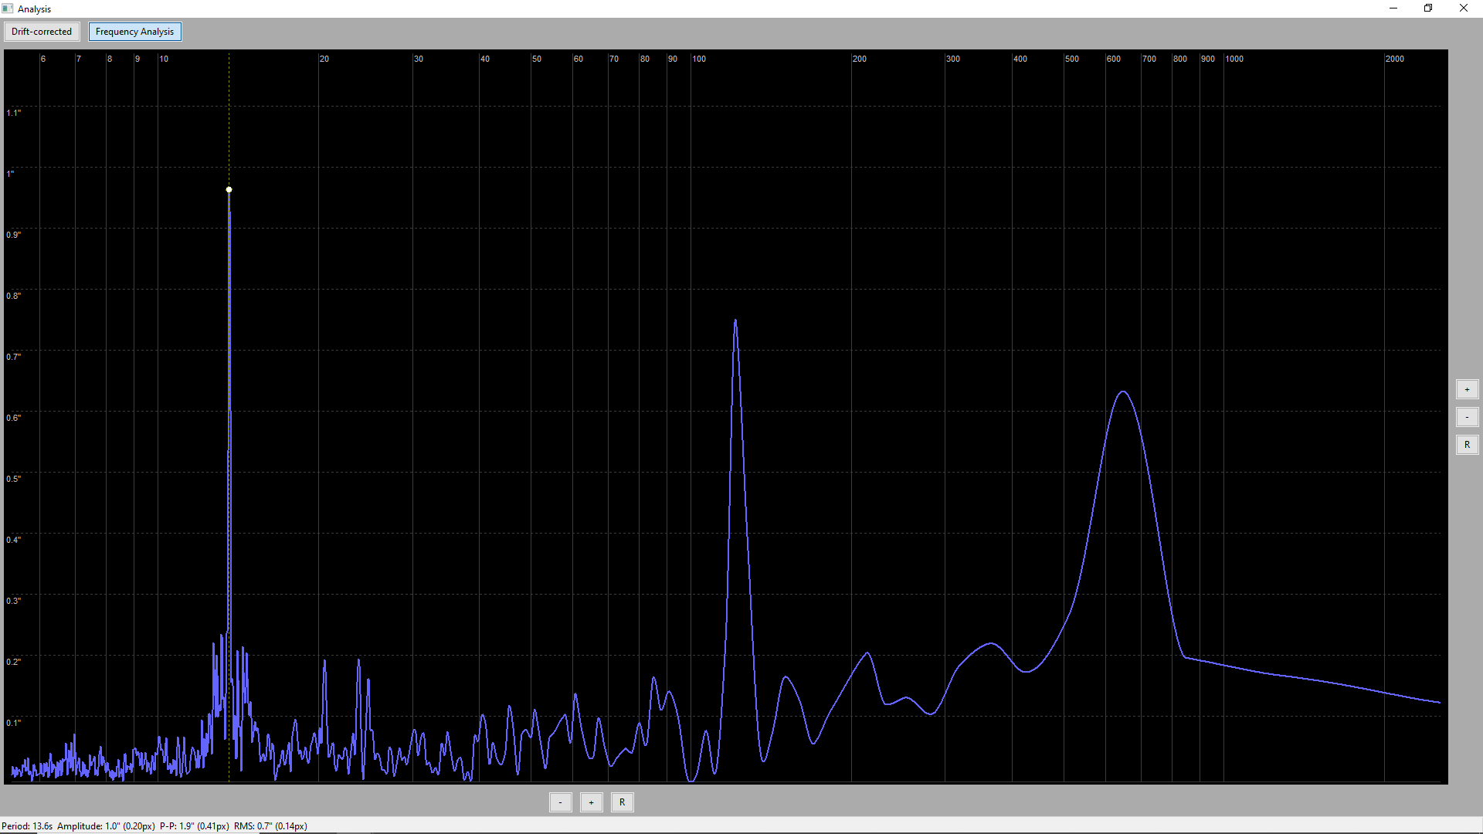This screenshot has height=834, width=1483.
Task: Restore down the Analysis window
Action: click(x=1428, y=8)
